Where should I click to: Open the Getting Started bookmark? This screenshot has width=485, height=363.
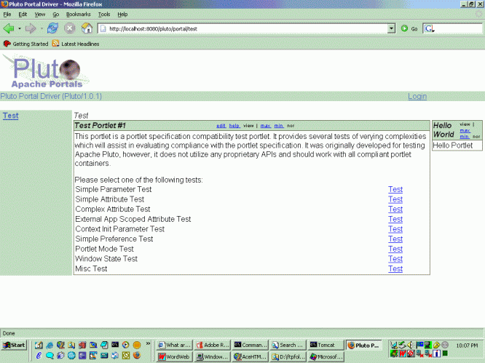point(26,44)
